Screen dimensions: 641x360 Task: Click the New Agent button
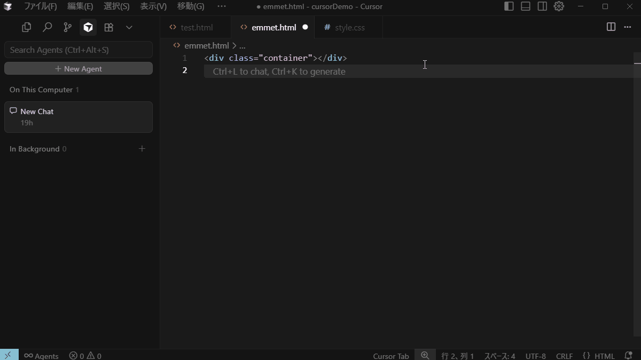[79, 69]
